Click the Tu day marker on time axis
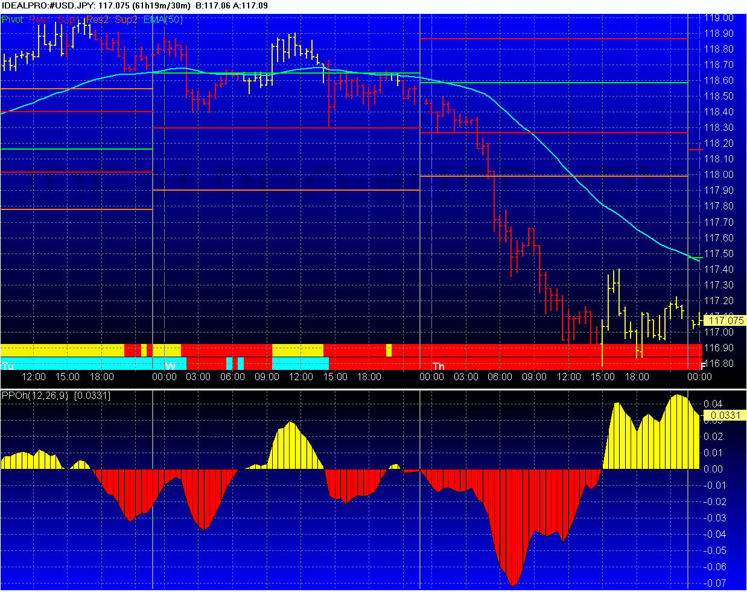Image resolution: width=747 pixels, height=592 pixels. [8, 366]
